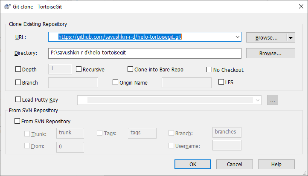
Task: Click the branches text field
Action: pyautogui.click(x=227, y=132)
